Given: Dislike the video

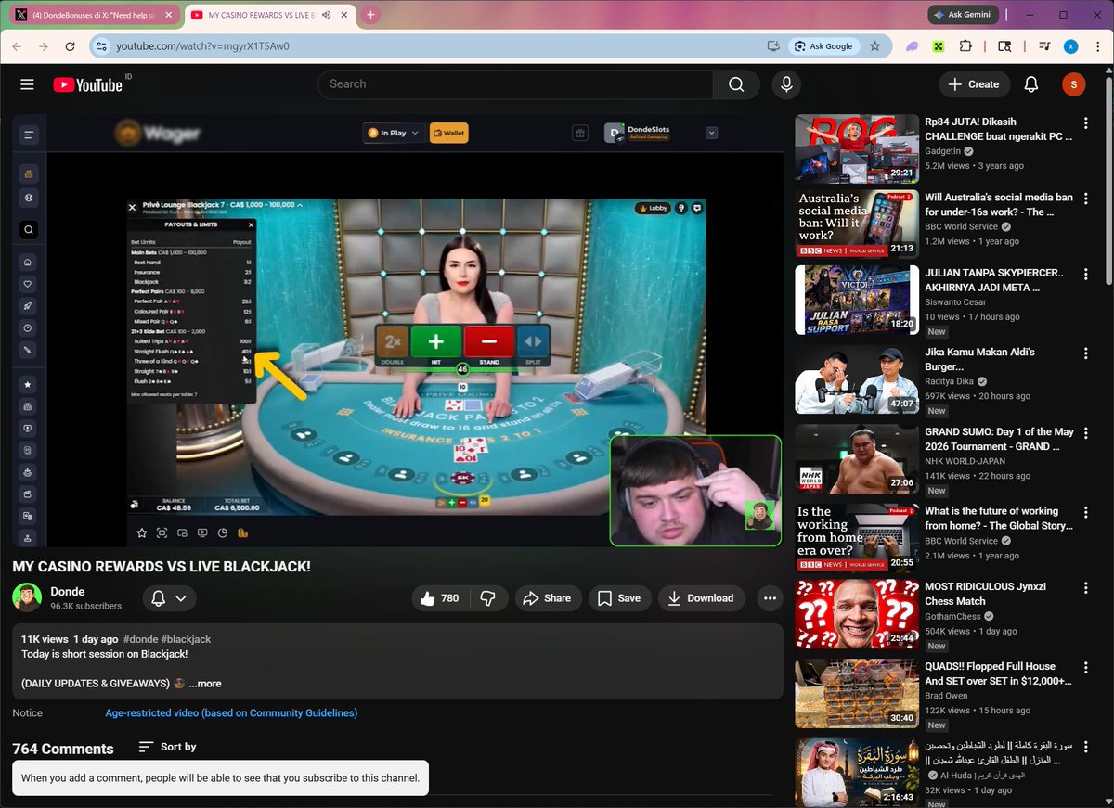Looking at the screenshot, I should click(488, 598).
